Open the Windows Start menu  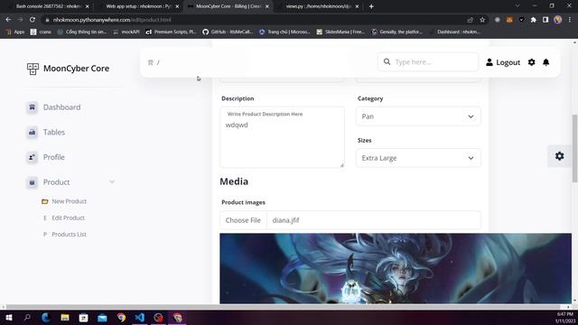[8, 318]
